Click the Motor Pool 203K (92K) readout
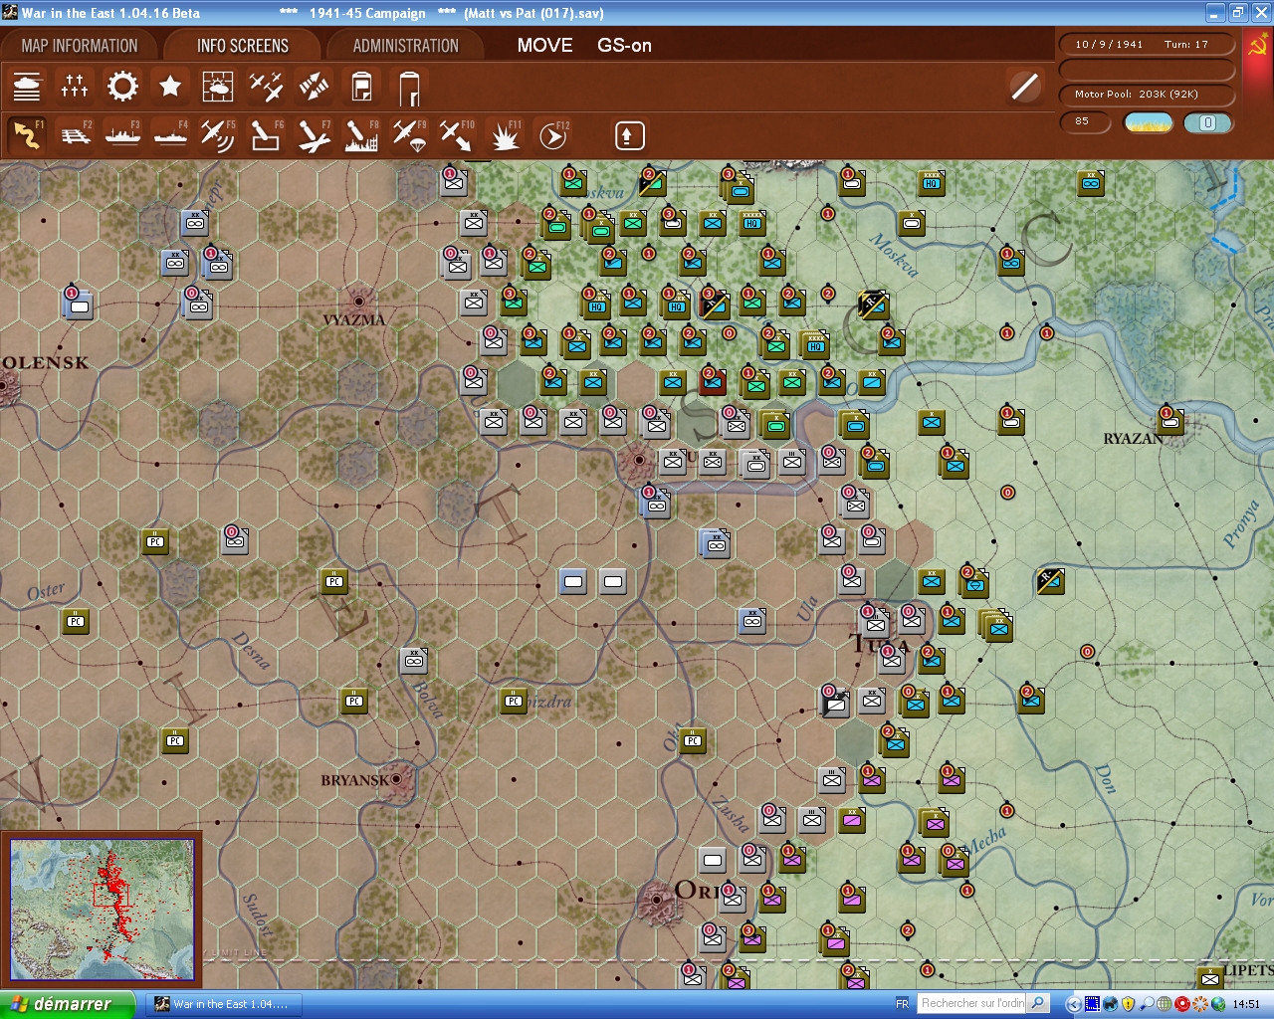This screenshot has height=1019, width=1274. point(1147,95)
